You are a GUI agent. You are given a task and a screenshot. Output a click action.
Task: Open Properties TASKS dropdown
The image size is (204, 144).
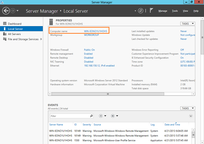tap(188, 24)
